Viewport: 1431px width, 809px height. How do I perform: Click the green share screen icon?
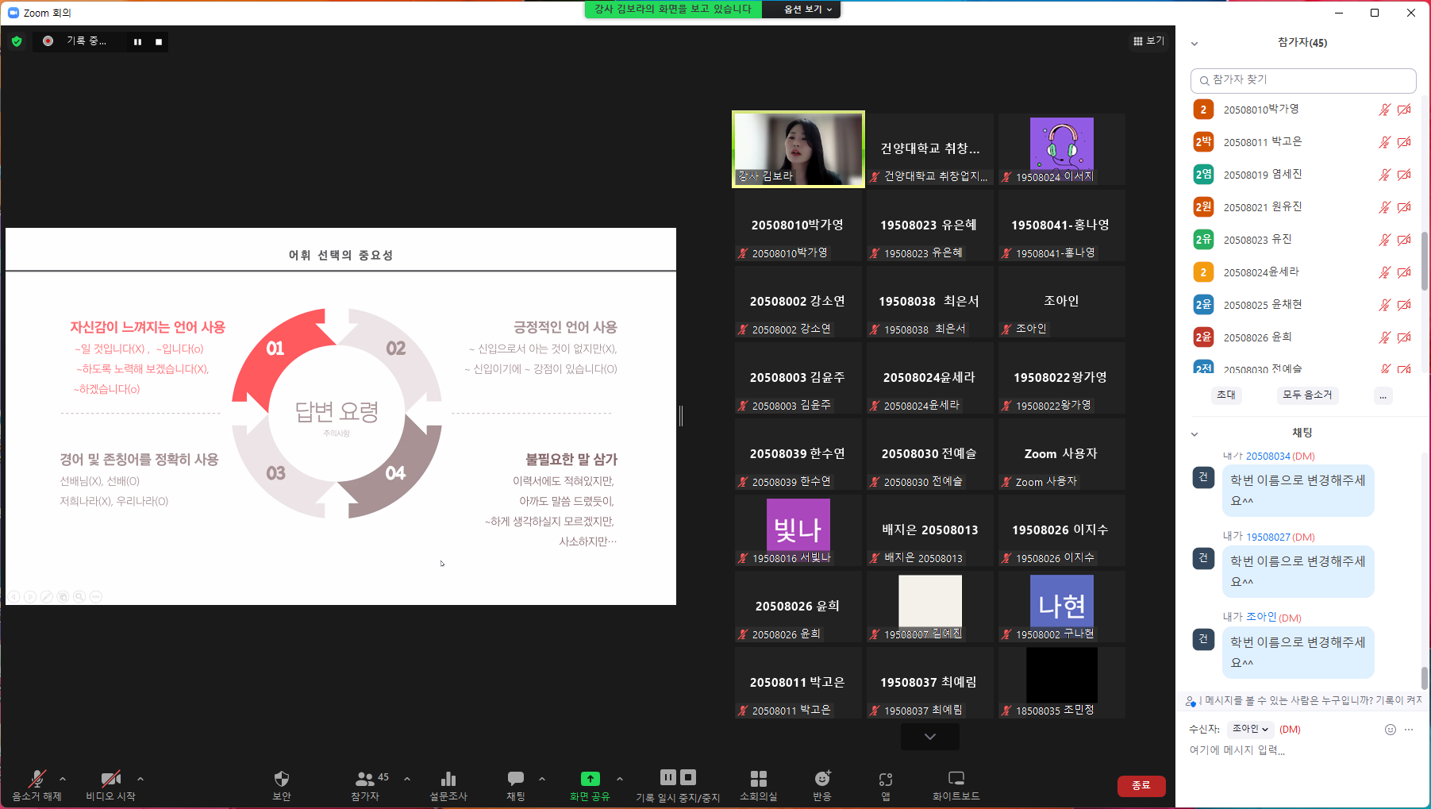(x=590, y=779)
